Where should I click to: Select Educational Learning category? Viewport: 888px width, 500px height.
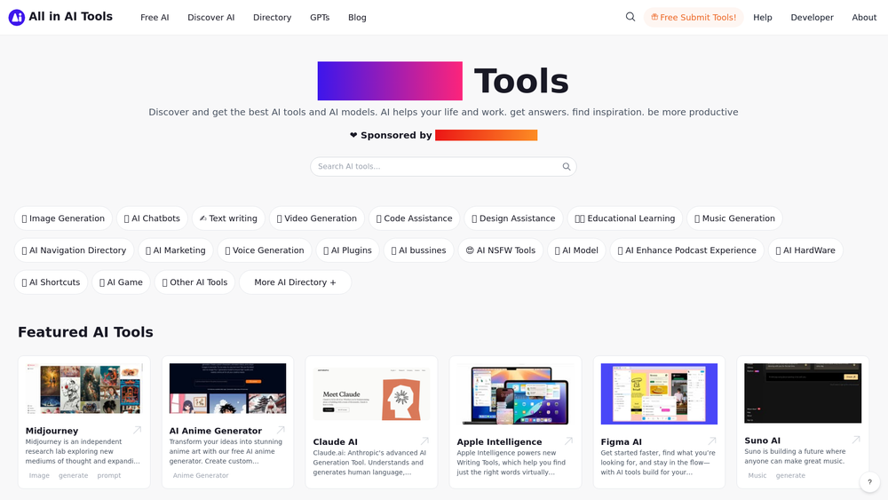coord(624,218)
